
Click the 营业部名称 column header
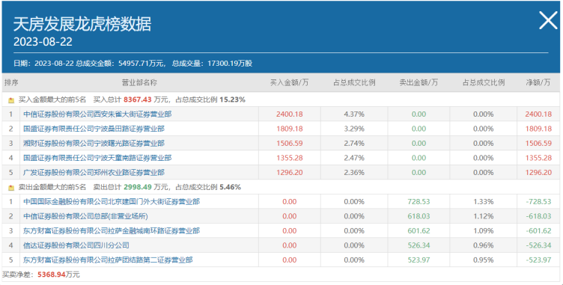pyautogui.click(x=139, y=82)
